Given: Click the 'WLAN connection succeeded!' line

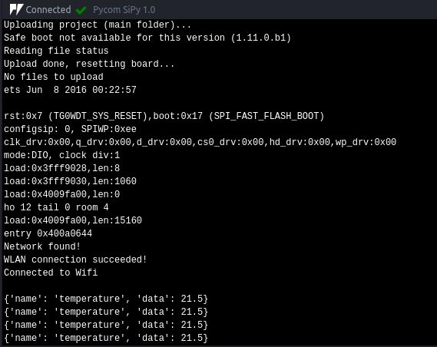Looking at the screenshot, I should point(75,259).
